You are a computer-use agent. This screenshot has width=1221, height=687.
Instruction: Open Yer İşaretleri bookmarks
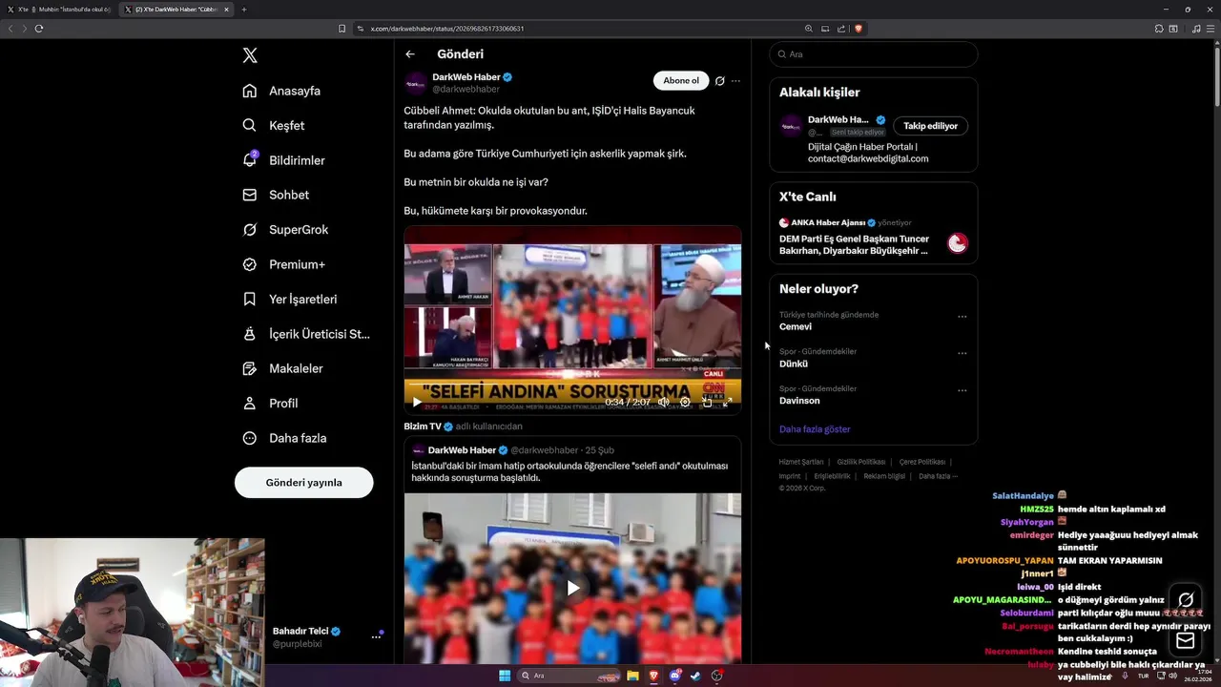pos(290,299)
